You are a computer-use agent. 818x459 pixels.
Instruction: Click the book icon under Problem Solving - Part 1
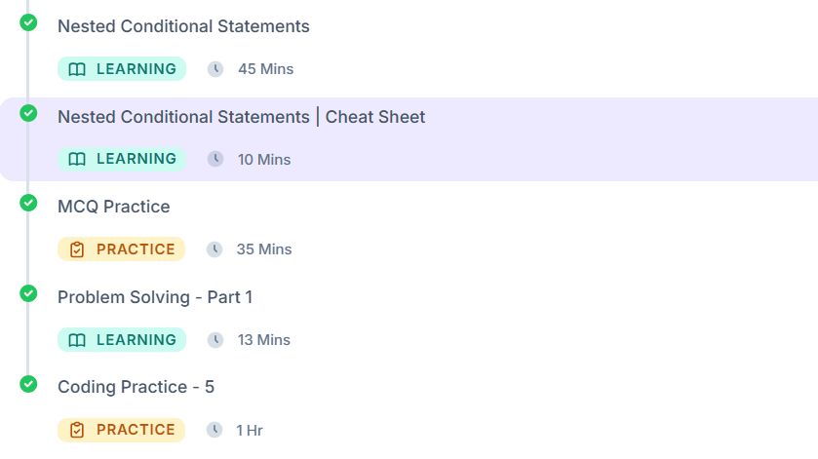click(x=77, y=340)
